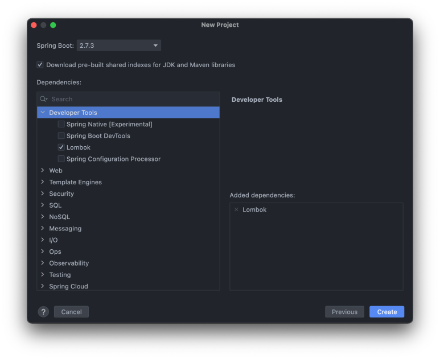This screenshot has width=440, height=359.
Task: Click the Create button
Action: [386, 312]
